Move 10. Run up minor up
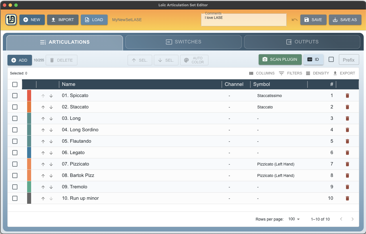The height and width of the screenshot is (234, 366). (43, 199)
